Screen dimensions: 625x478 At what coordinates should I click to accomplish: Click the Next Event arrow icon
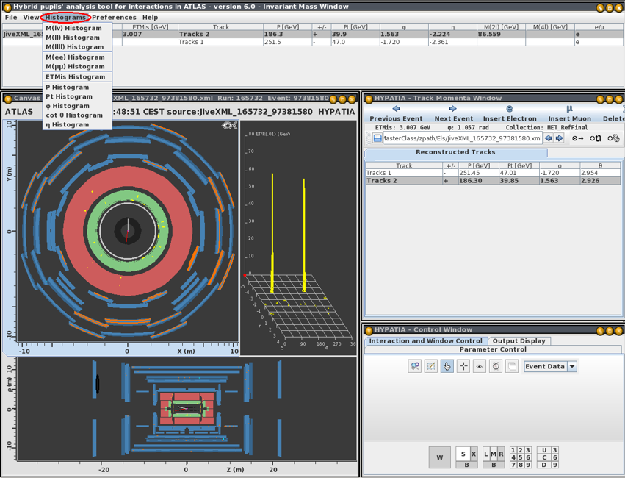coord(453,109)
